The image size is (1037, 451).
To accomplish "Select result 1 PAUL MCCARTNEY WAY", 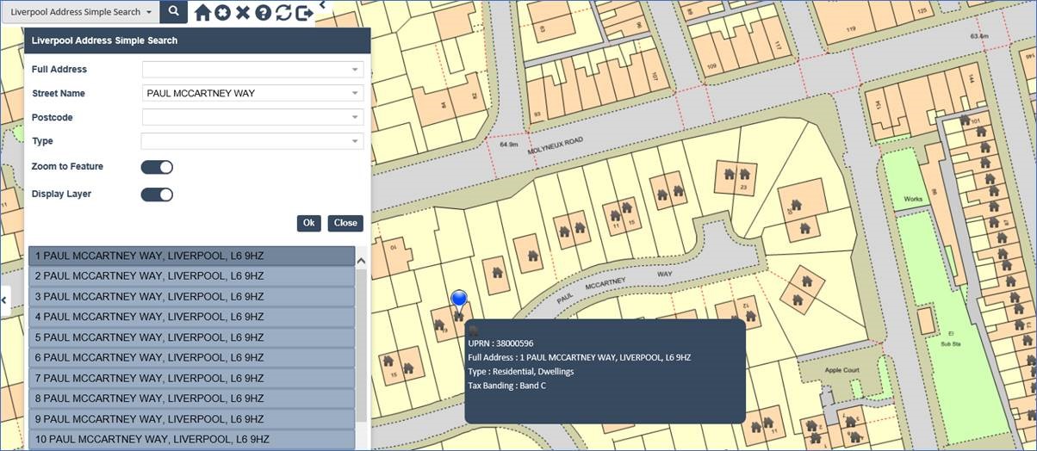I will 192,256.
